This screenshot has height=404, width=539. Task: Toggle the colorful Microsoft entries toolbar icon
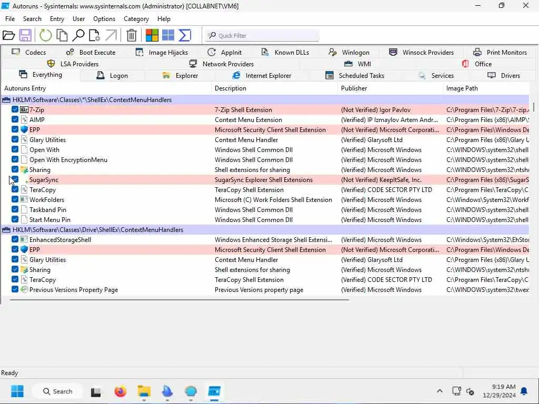pyautogui.click(x=152, y=35)
